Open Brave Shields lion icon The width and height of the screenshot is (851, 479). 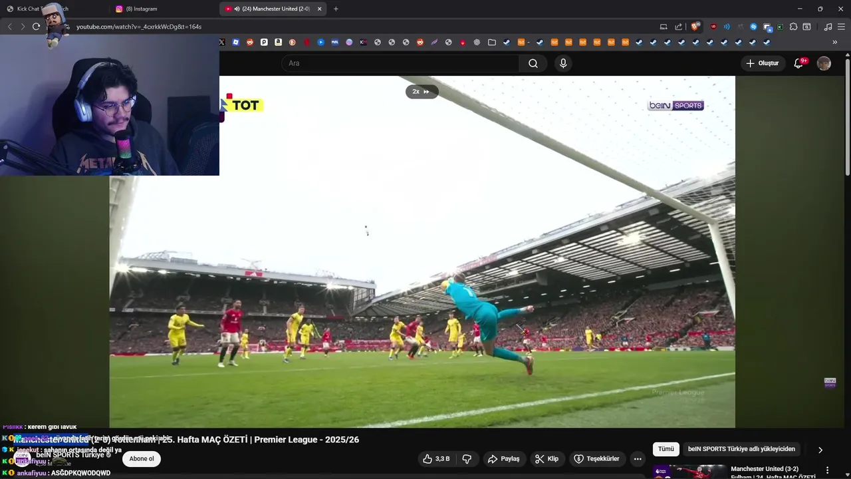(x=694, y=27)
